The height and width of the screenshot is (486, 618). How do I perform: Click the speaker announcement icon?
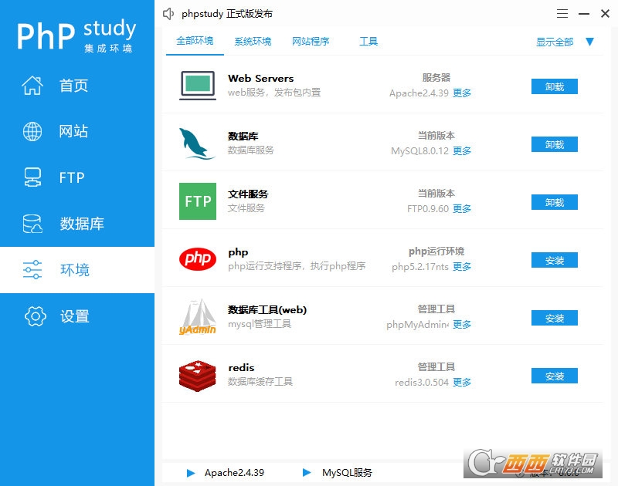click(x=168, y=14)
